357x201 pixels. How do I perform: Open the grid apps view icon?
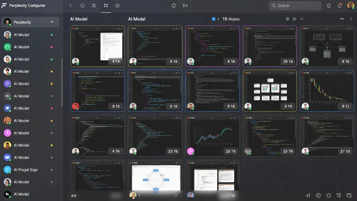tap(94, 6)
